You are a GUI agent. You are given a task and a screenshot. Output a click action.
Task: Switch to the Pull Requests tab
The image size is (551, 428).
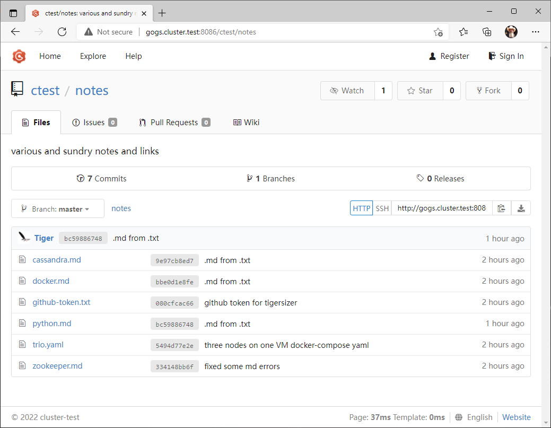click(x=174, y=123)
